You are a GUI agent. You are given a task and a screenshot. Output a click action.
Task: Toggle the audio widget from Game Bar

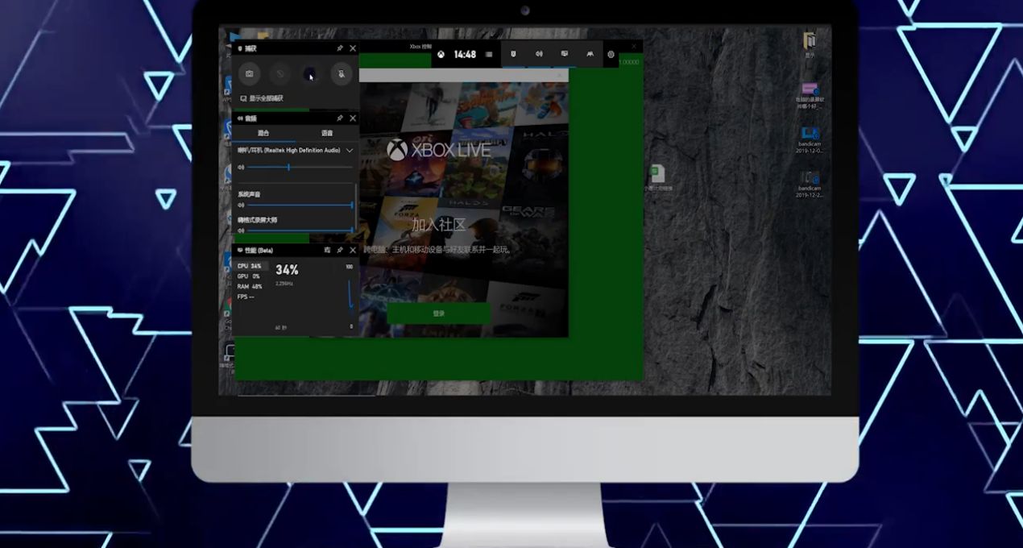pos(539,54)
